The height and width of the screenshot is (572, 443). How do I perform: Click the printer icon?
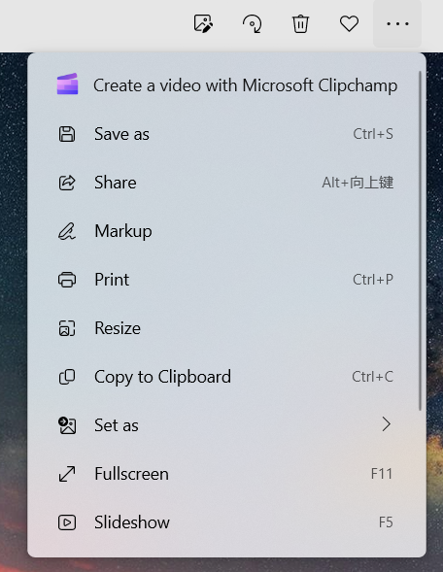(x=67, y=280)
